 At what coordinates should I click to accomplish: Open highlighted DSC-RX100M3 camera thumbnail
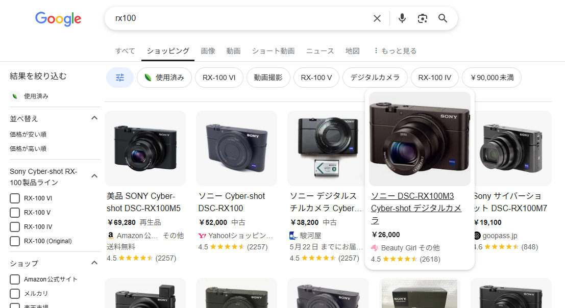[x=420, y=139]
